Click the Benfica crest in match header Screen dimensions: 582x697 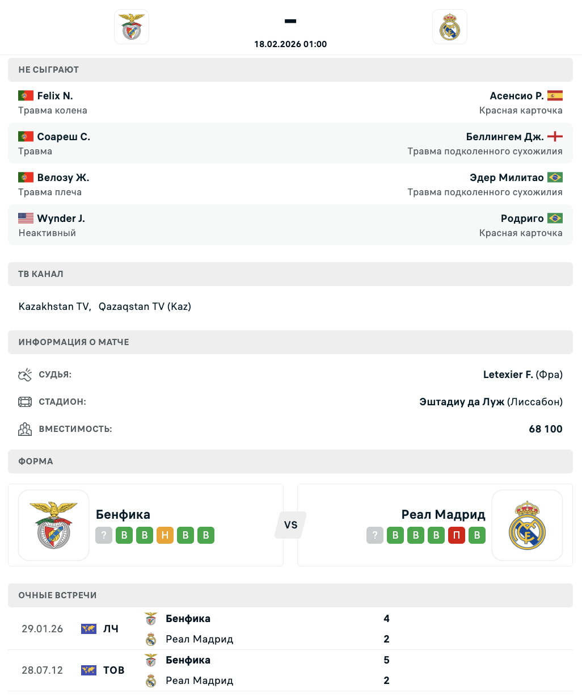[x=132, y=27]
